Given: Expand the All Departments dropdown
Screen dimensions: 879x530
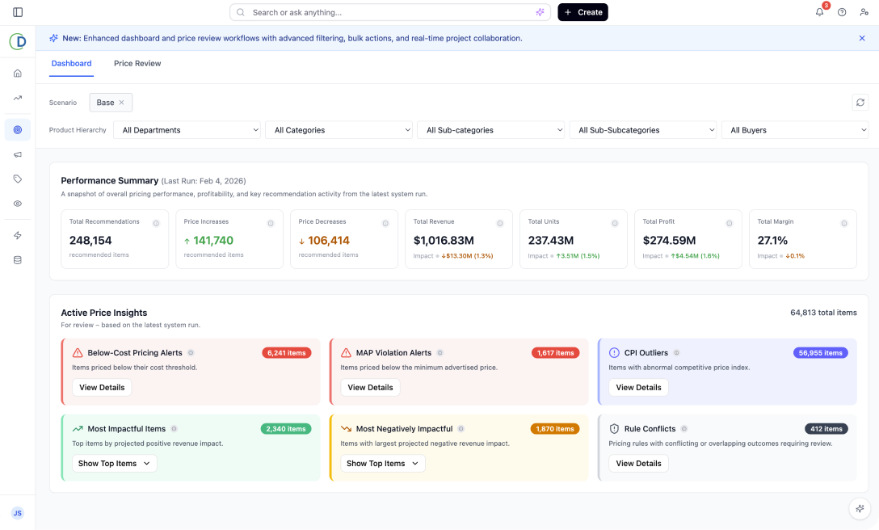Looking at the screenshot, I should click(187, 130).
